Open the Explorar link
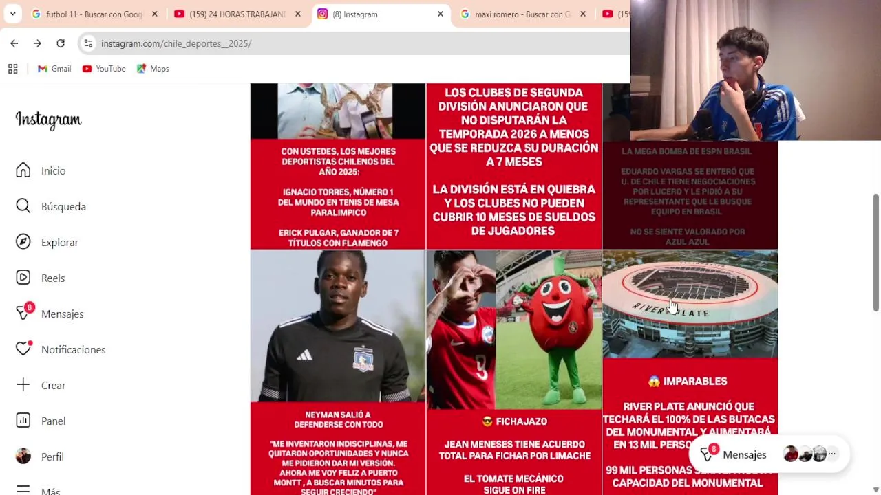The width and height of the screenshot is (881, 495). click(60, 242)
